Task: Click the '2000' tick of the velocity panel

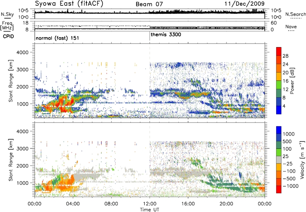Action: coord(22,166)
